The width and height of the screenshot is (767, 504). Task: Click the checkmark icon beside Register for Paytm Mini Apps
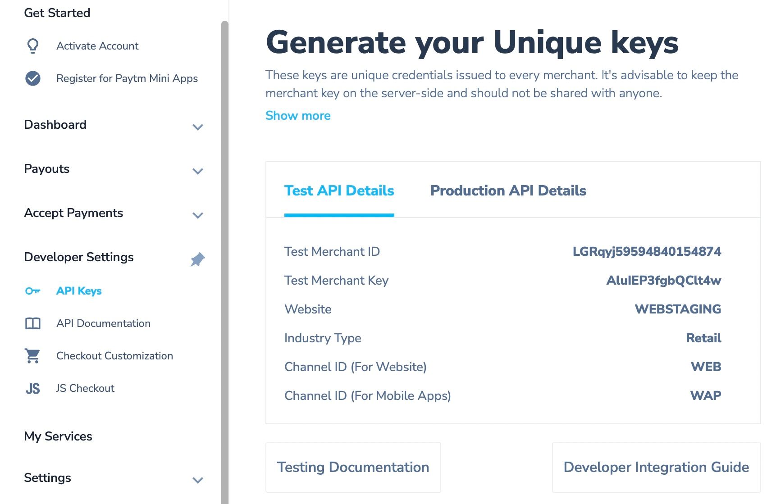pyautogui.click(x=33, y=78)
